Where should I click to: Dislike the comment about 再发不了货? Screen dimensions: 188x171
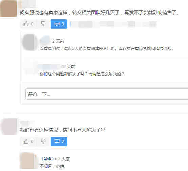[x=43, y=24]
